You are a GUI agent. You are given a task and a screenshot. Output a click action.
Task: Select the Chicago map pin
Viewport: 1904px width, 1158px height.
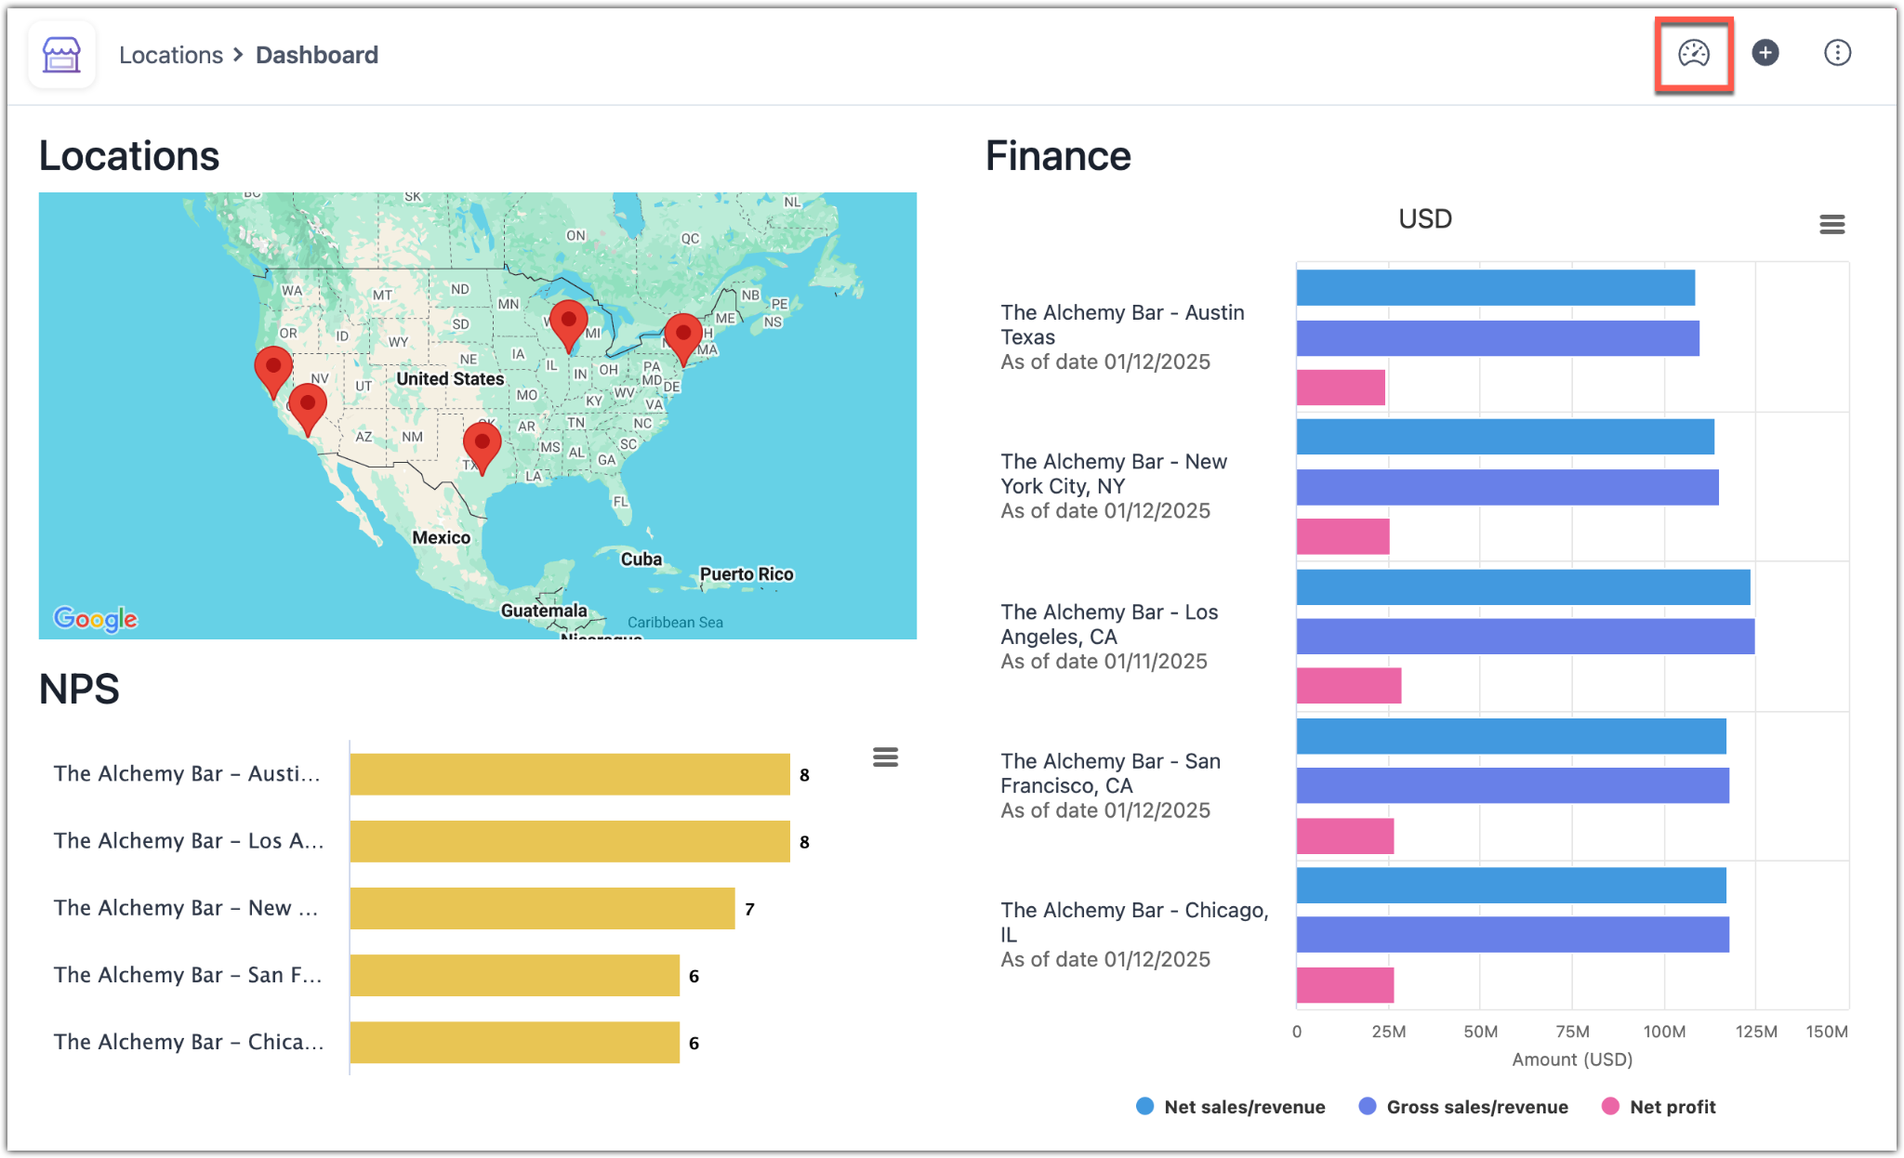coord(568,326)
